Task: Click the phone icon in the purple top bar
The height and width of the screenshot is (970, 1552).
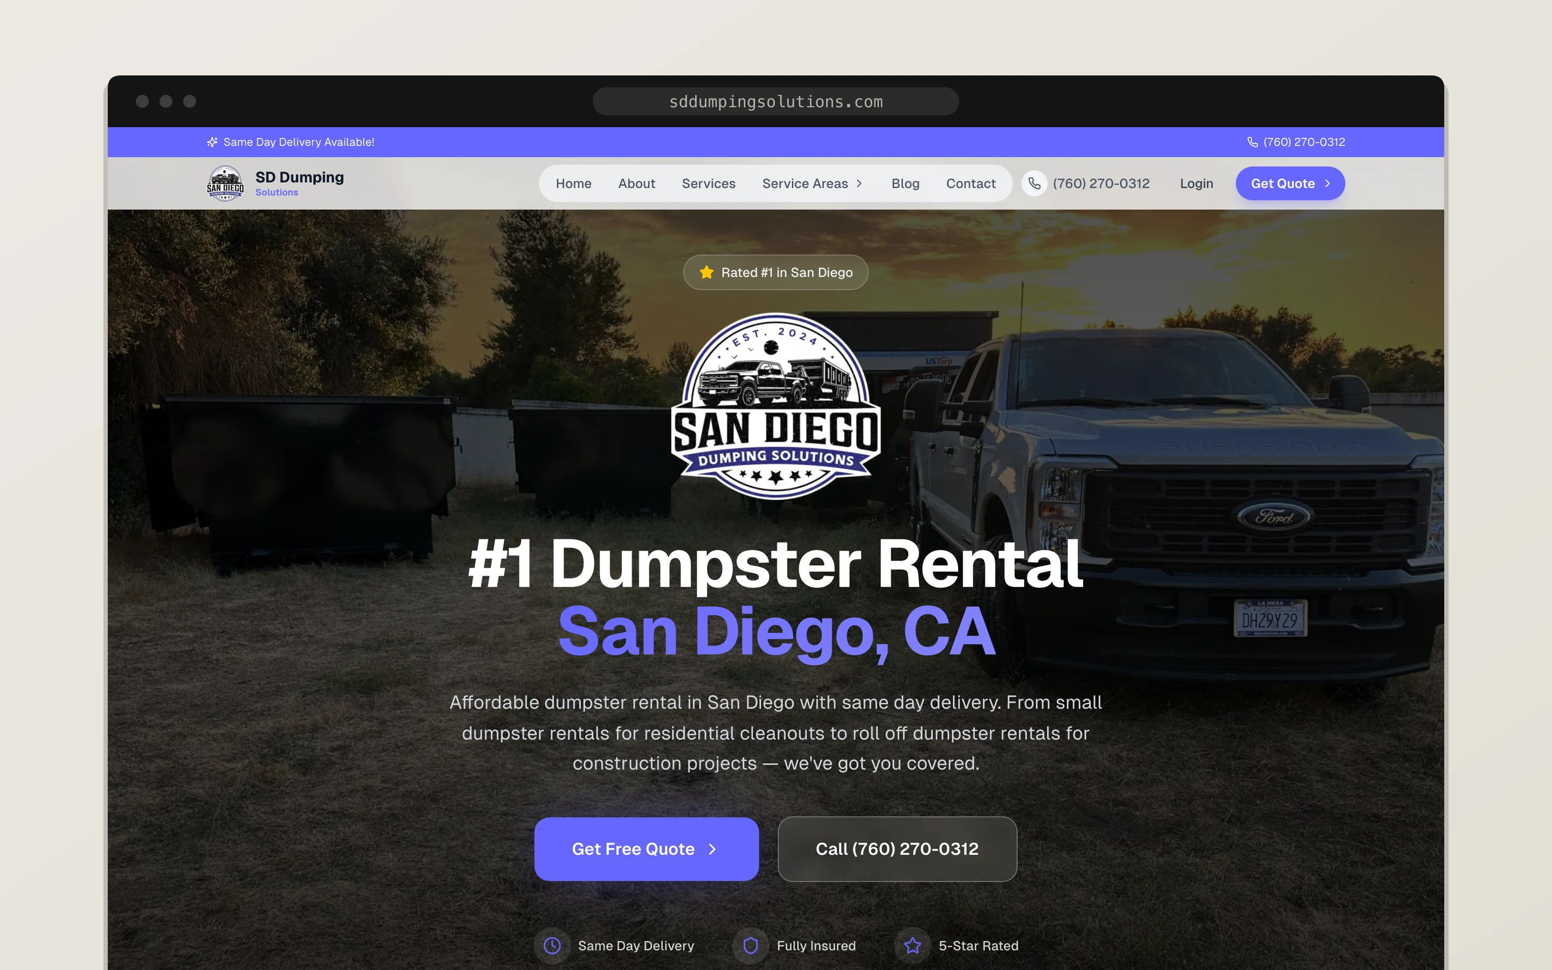Action: click(1252, 142)
